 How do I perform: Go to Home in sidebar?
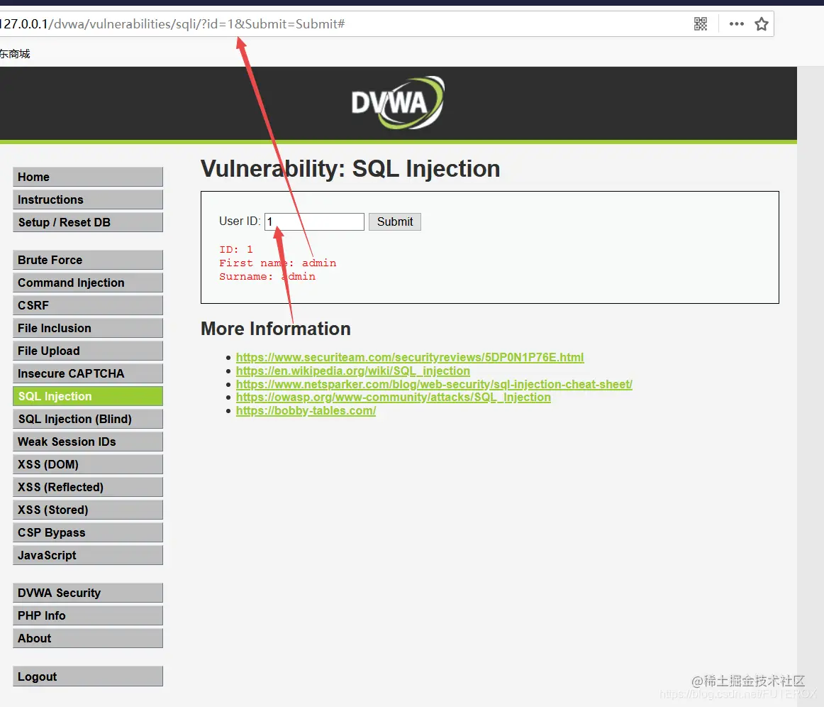point(88,177)
